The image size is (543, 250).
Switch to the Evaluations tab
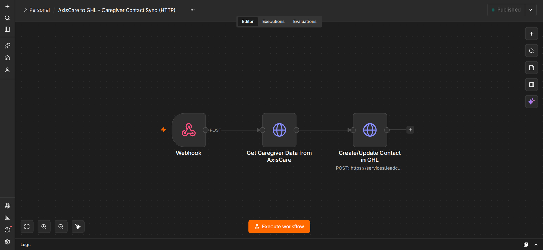pos(305,21)
